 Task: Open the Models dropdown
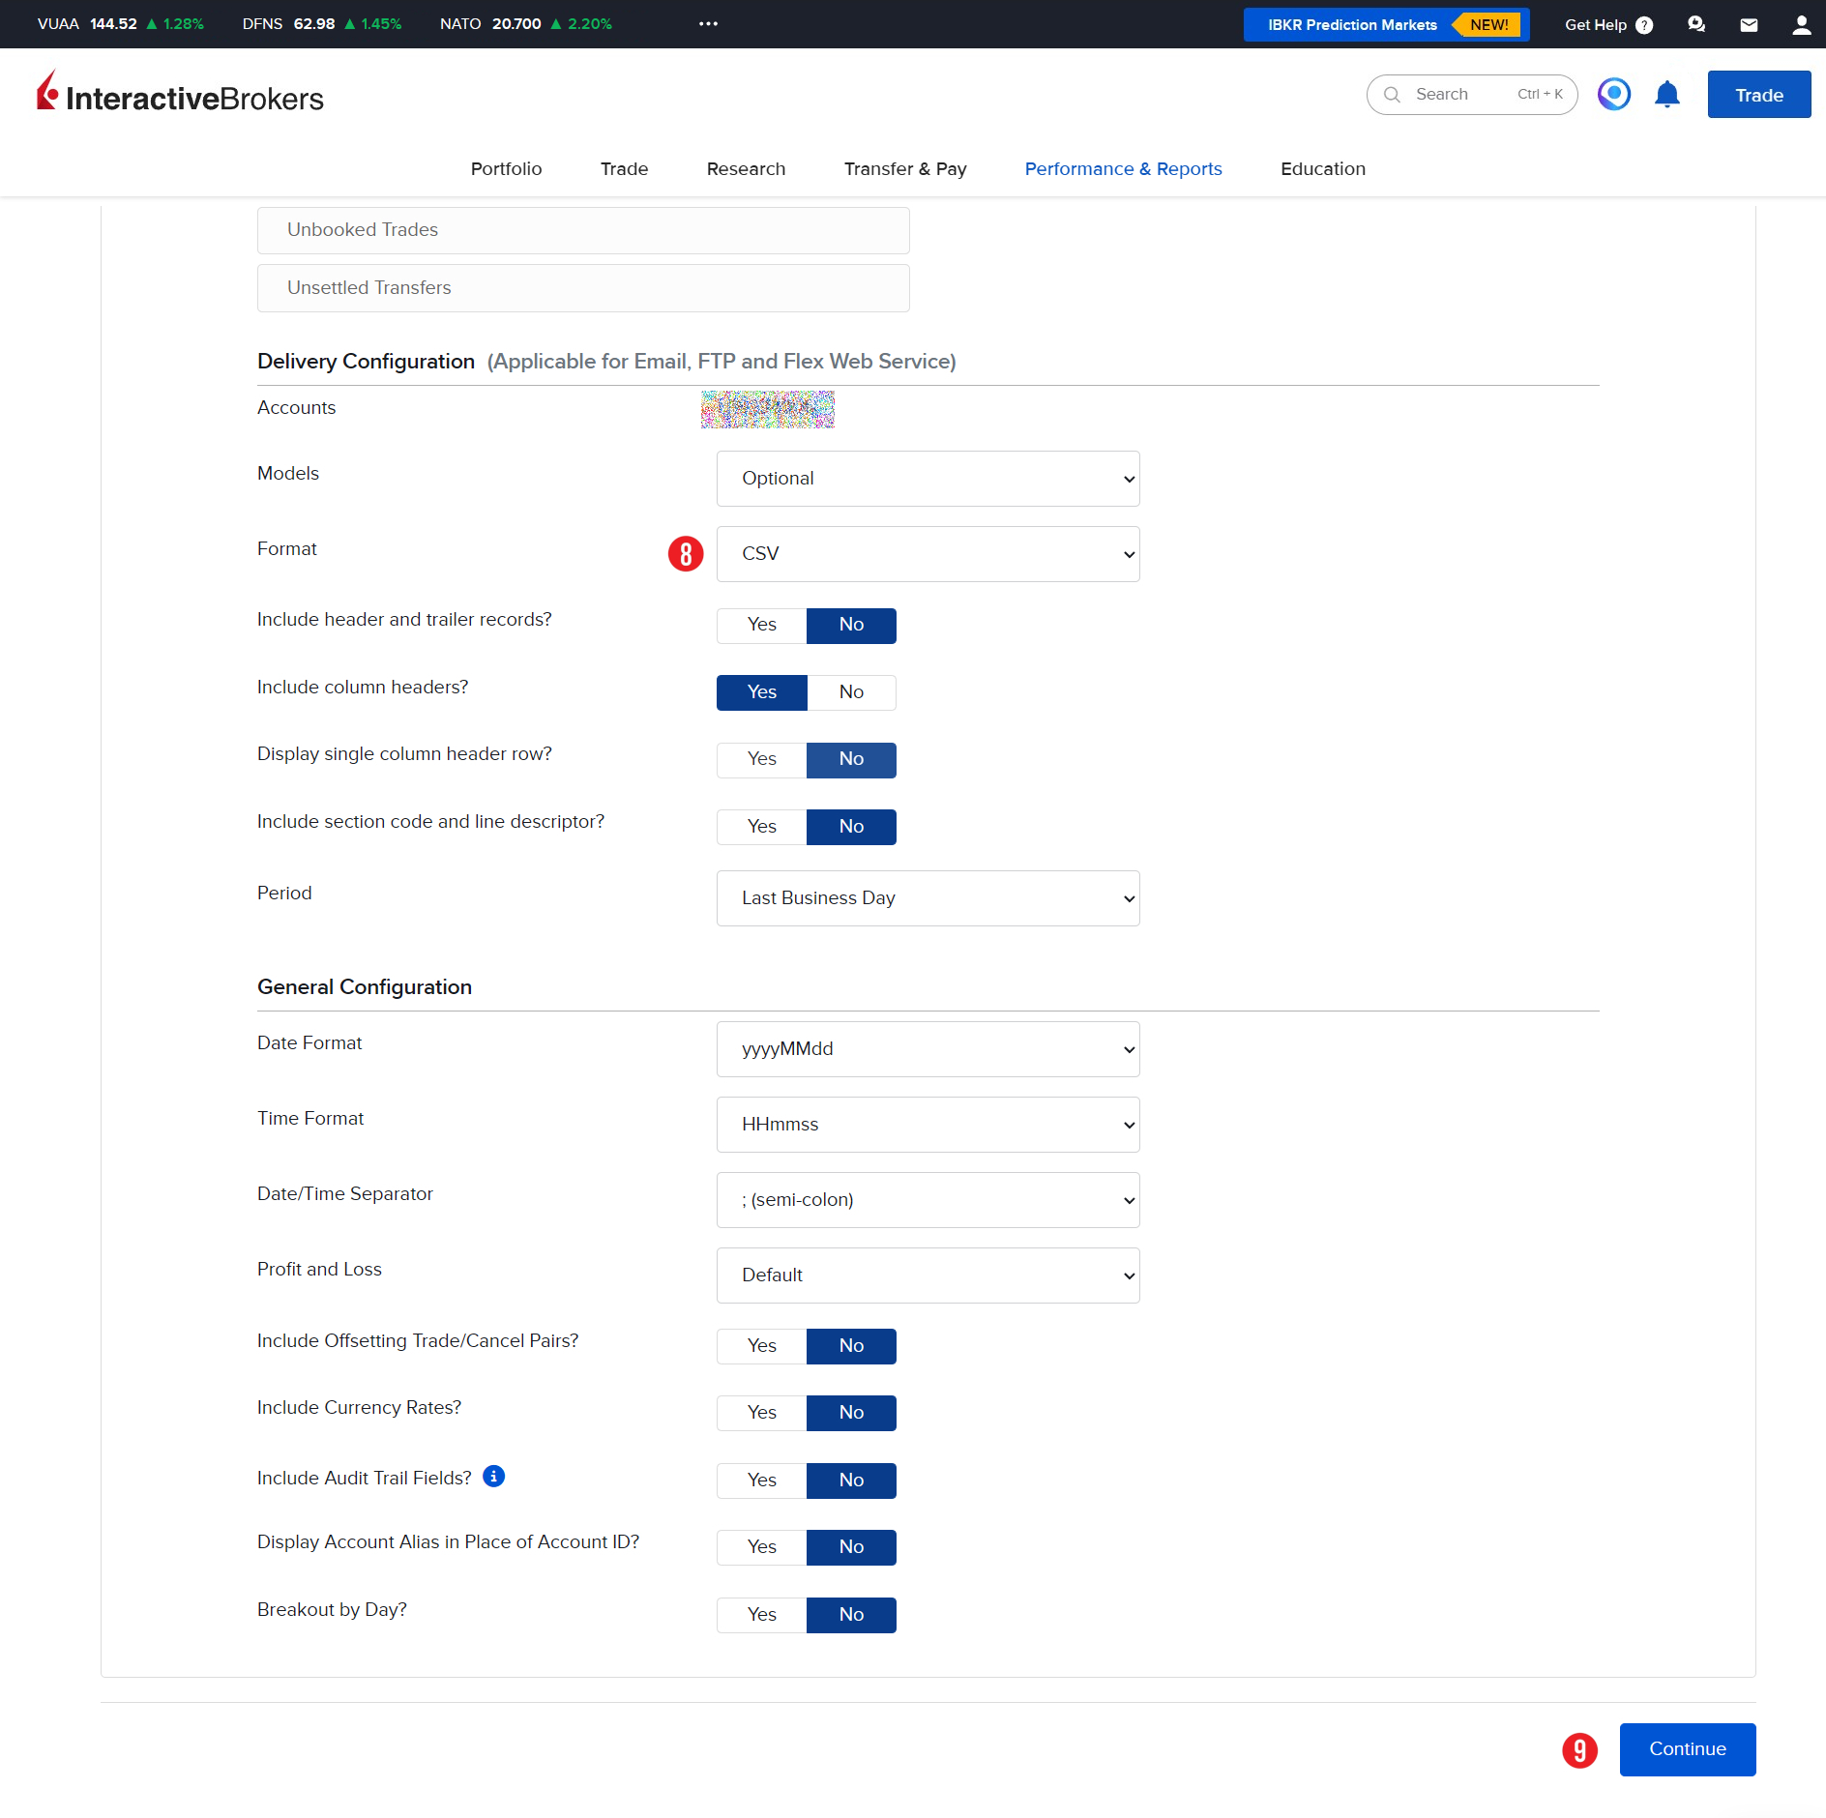tap(928, 479)
